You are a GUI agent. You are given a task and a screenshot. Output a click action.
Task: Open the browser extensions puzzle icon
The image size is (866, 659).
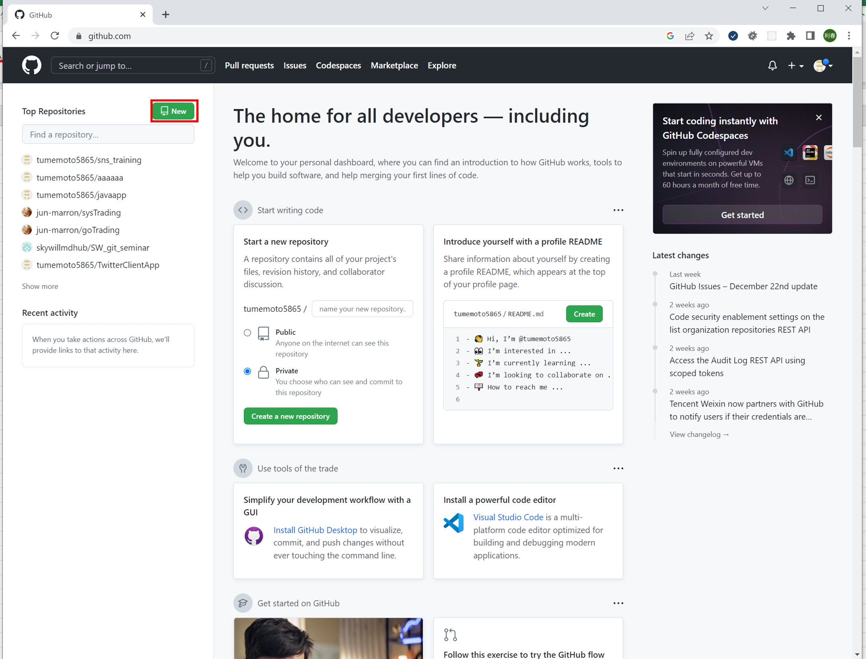point(791,36)
